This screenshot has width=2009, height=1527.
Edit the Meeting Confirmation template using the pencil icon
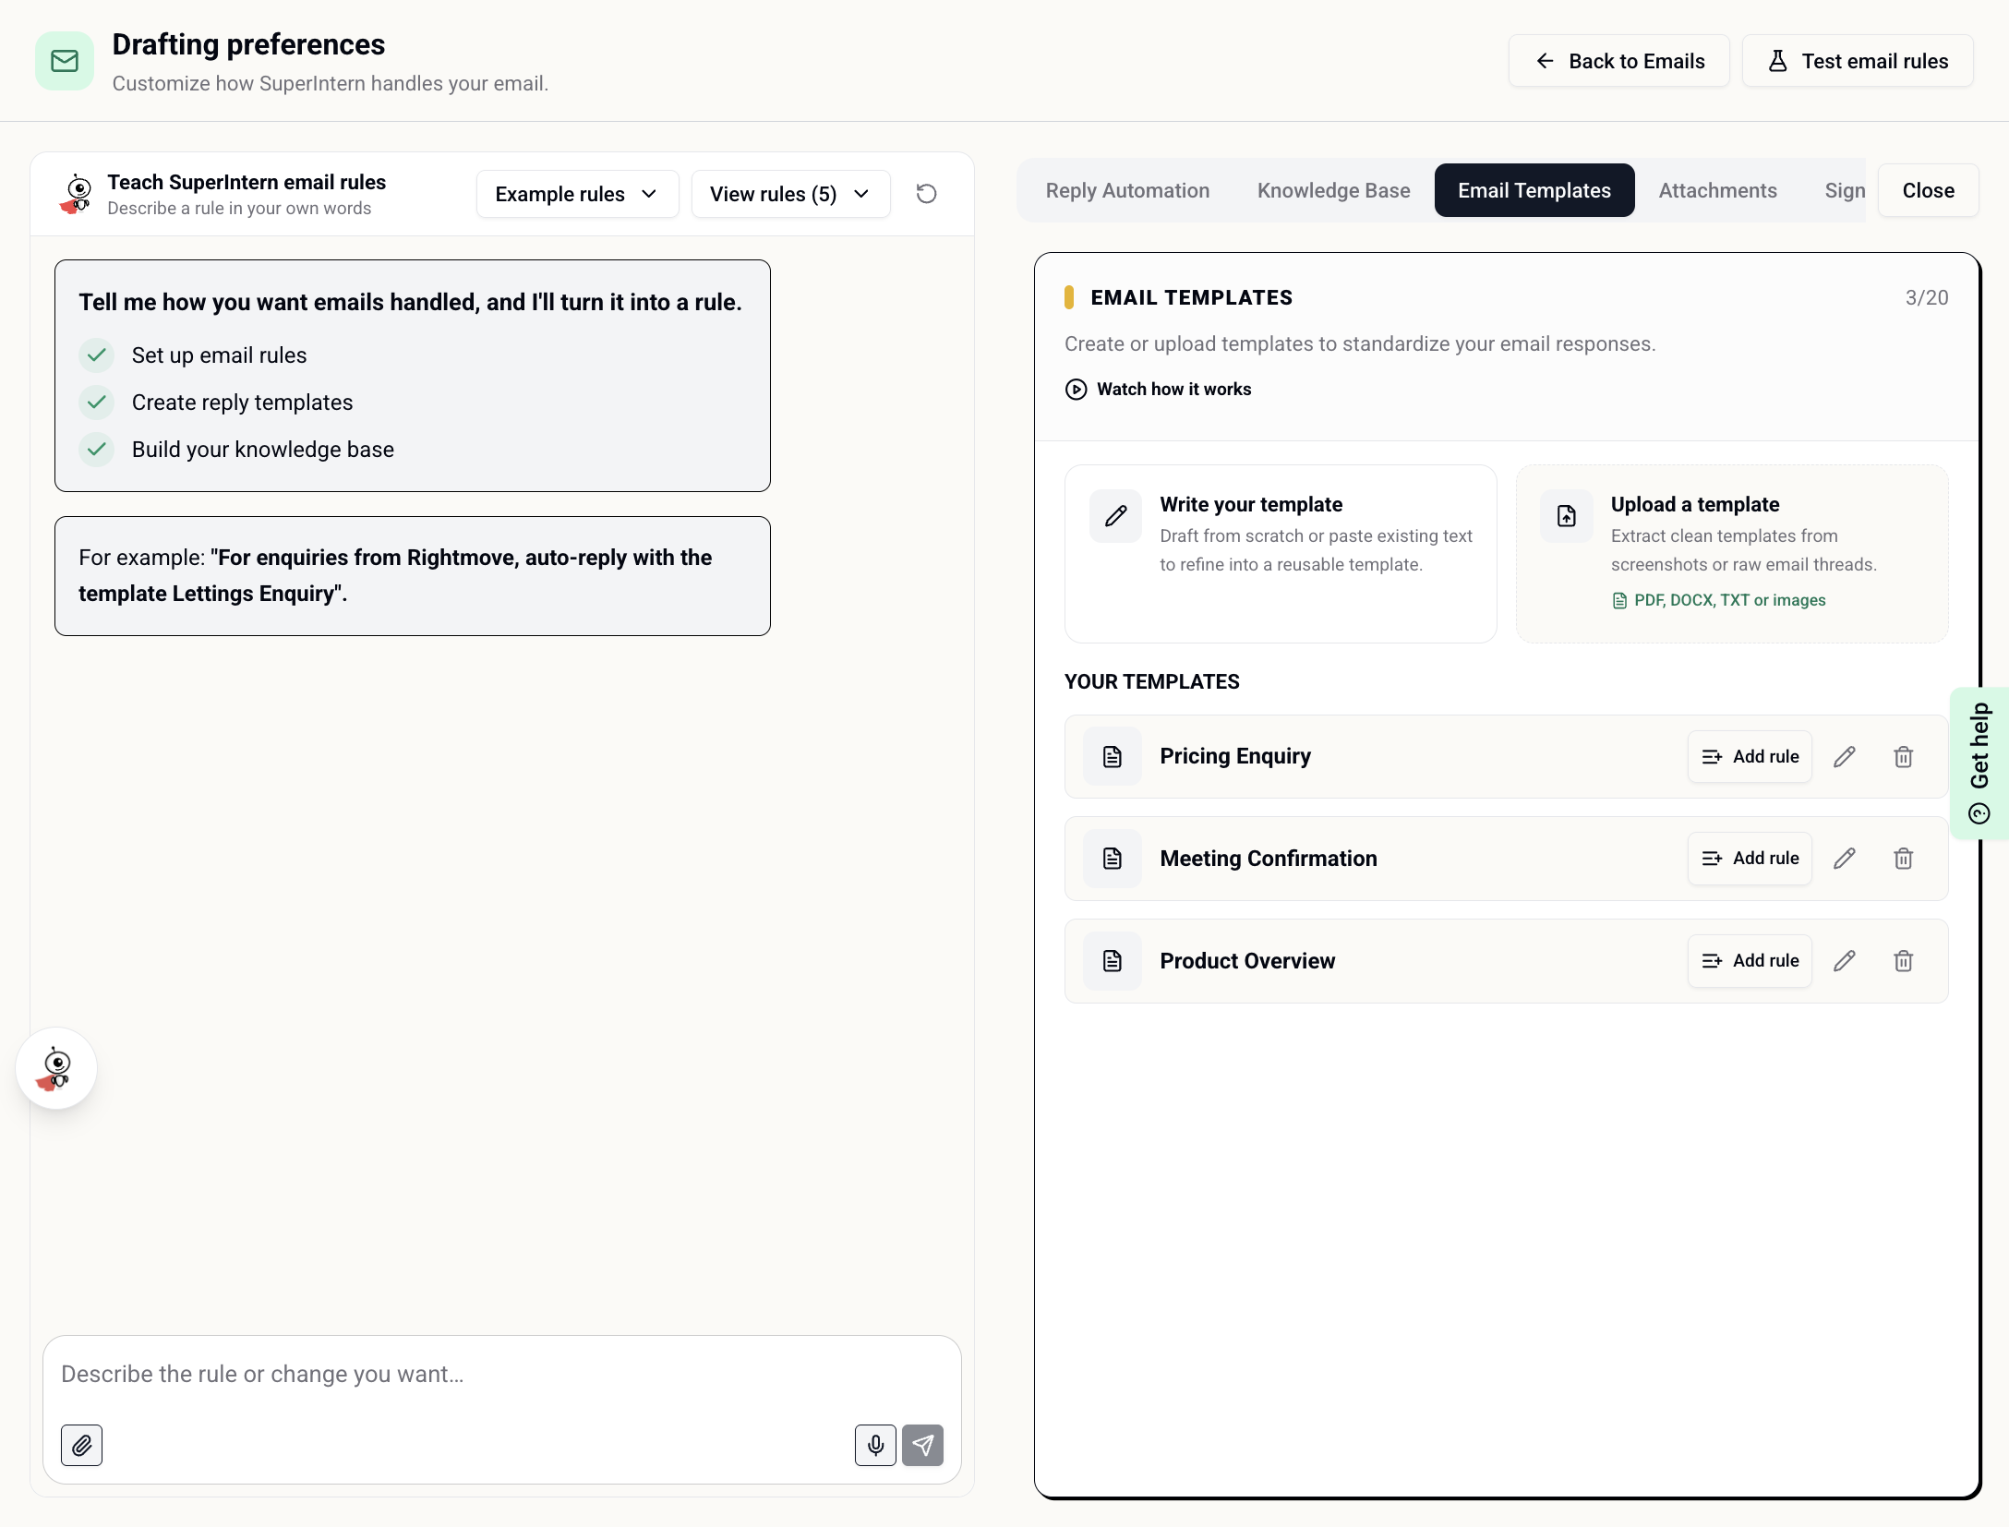pos(1845,859)
